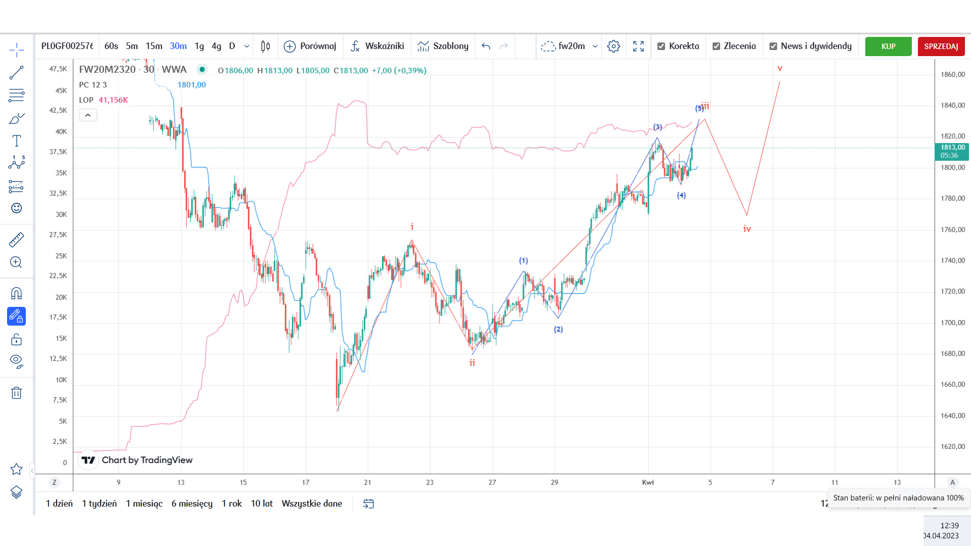
Task: Open the candlestick chart type selector
Action: click(266, 46)
